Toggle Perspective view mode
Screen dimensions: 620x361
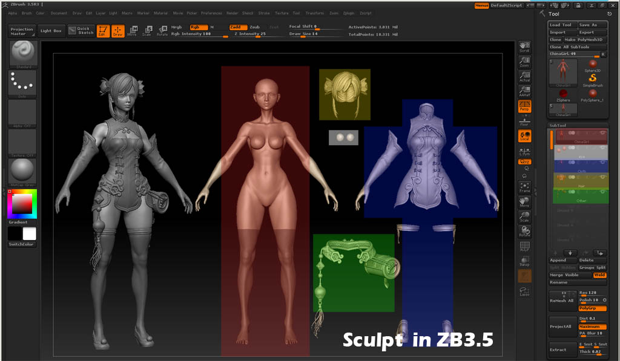tap(525, 106)
